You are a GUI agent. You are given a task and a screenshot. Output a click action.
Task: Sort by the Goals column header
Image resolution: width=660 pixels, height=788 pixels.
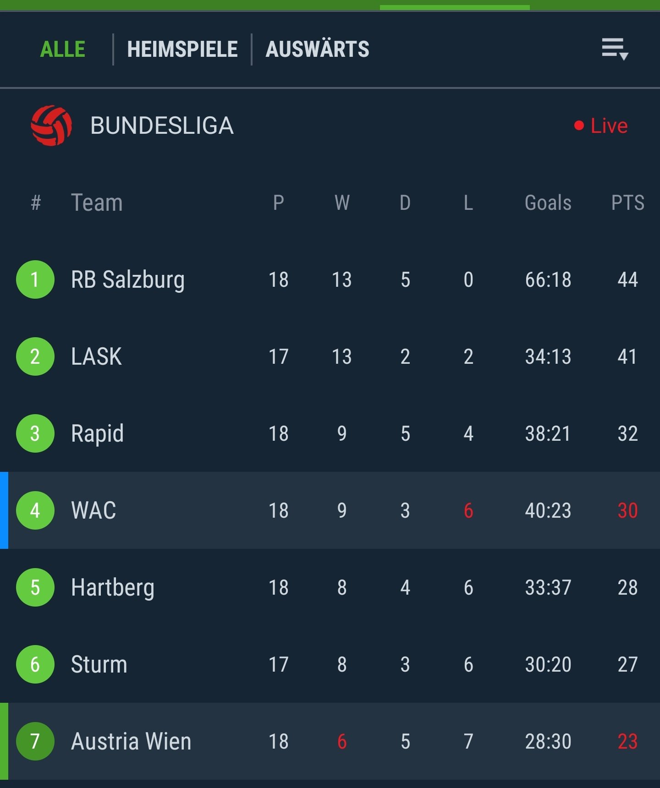pos(548,202)
